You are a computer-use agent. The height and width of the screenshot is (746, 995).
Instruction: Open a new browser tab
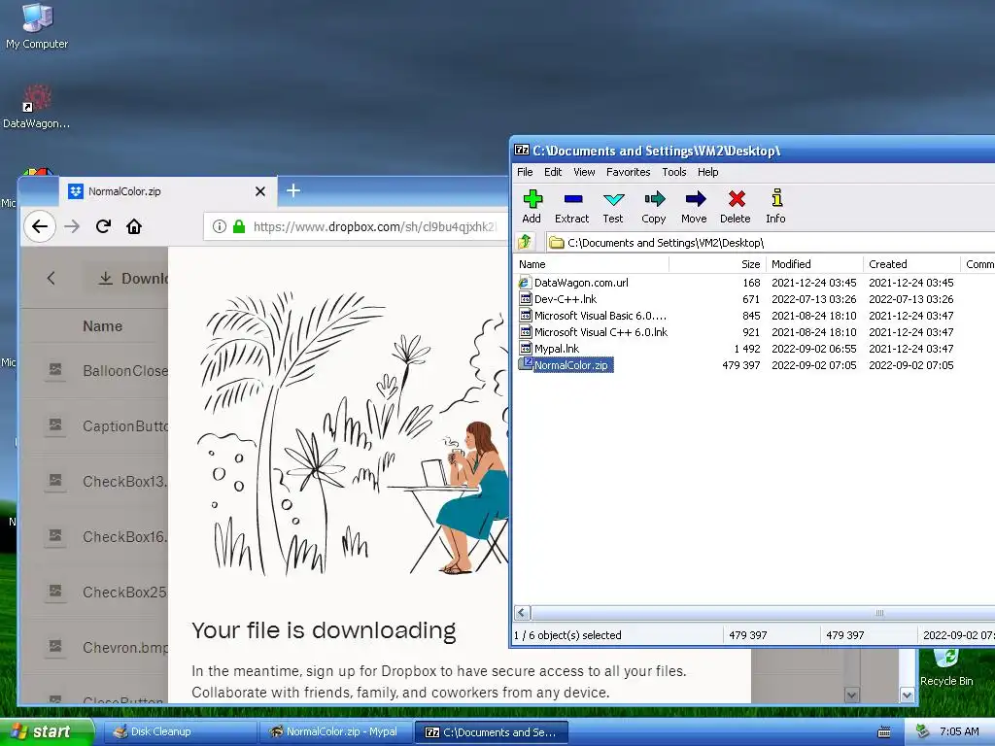[293, 190]
